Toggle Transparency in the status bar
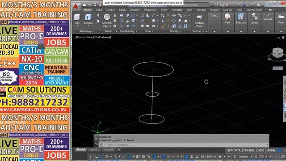This screenshot has width=286, height=161. 143,157
